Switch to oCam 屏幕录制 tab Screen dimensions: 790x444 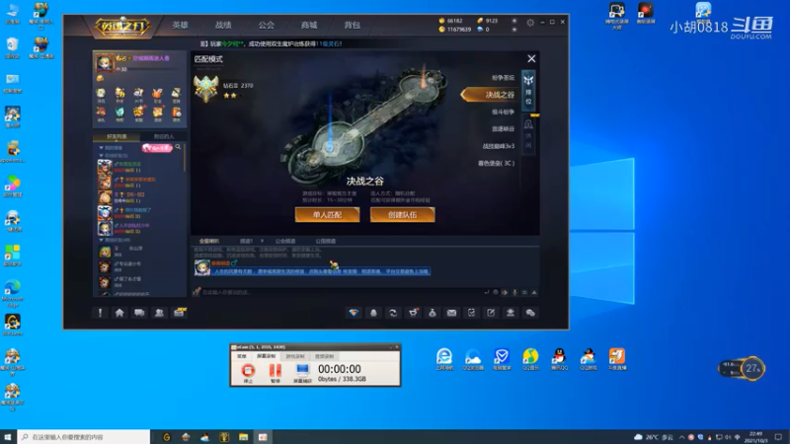[266, 356]
